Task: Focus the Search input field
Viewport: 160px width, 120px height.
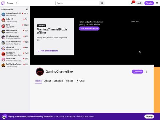Action: coord(78,3)
